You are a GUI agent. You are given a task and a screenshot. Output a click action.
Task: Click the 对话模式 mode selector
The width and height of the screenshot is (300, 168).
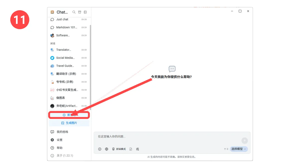119,149
